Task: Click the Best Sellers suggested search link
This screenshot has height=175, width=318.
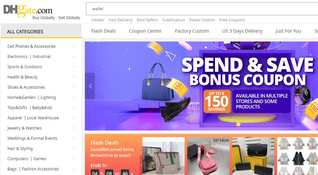Action: click(x=147, y=20)
